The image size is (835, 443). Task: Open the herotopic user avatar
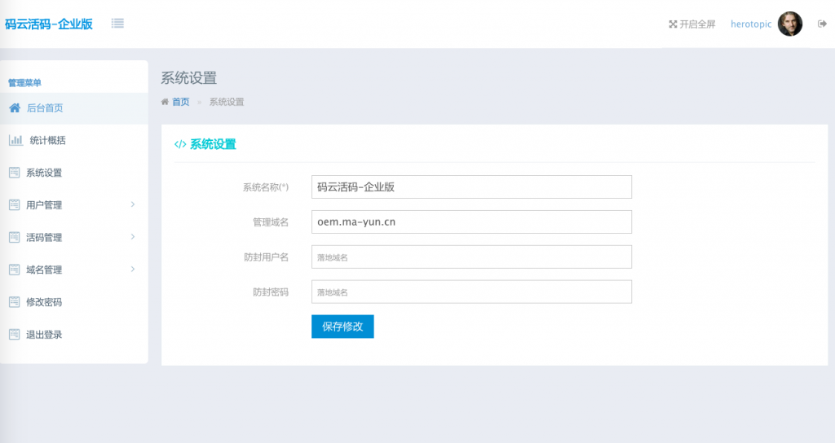[x=789, y=24]
